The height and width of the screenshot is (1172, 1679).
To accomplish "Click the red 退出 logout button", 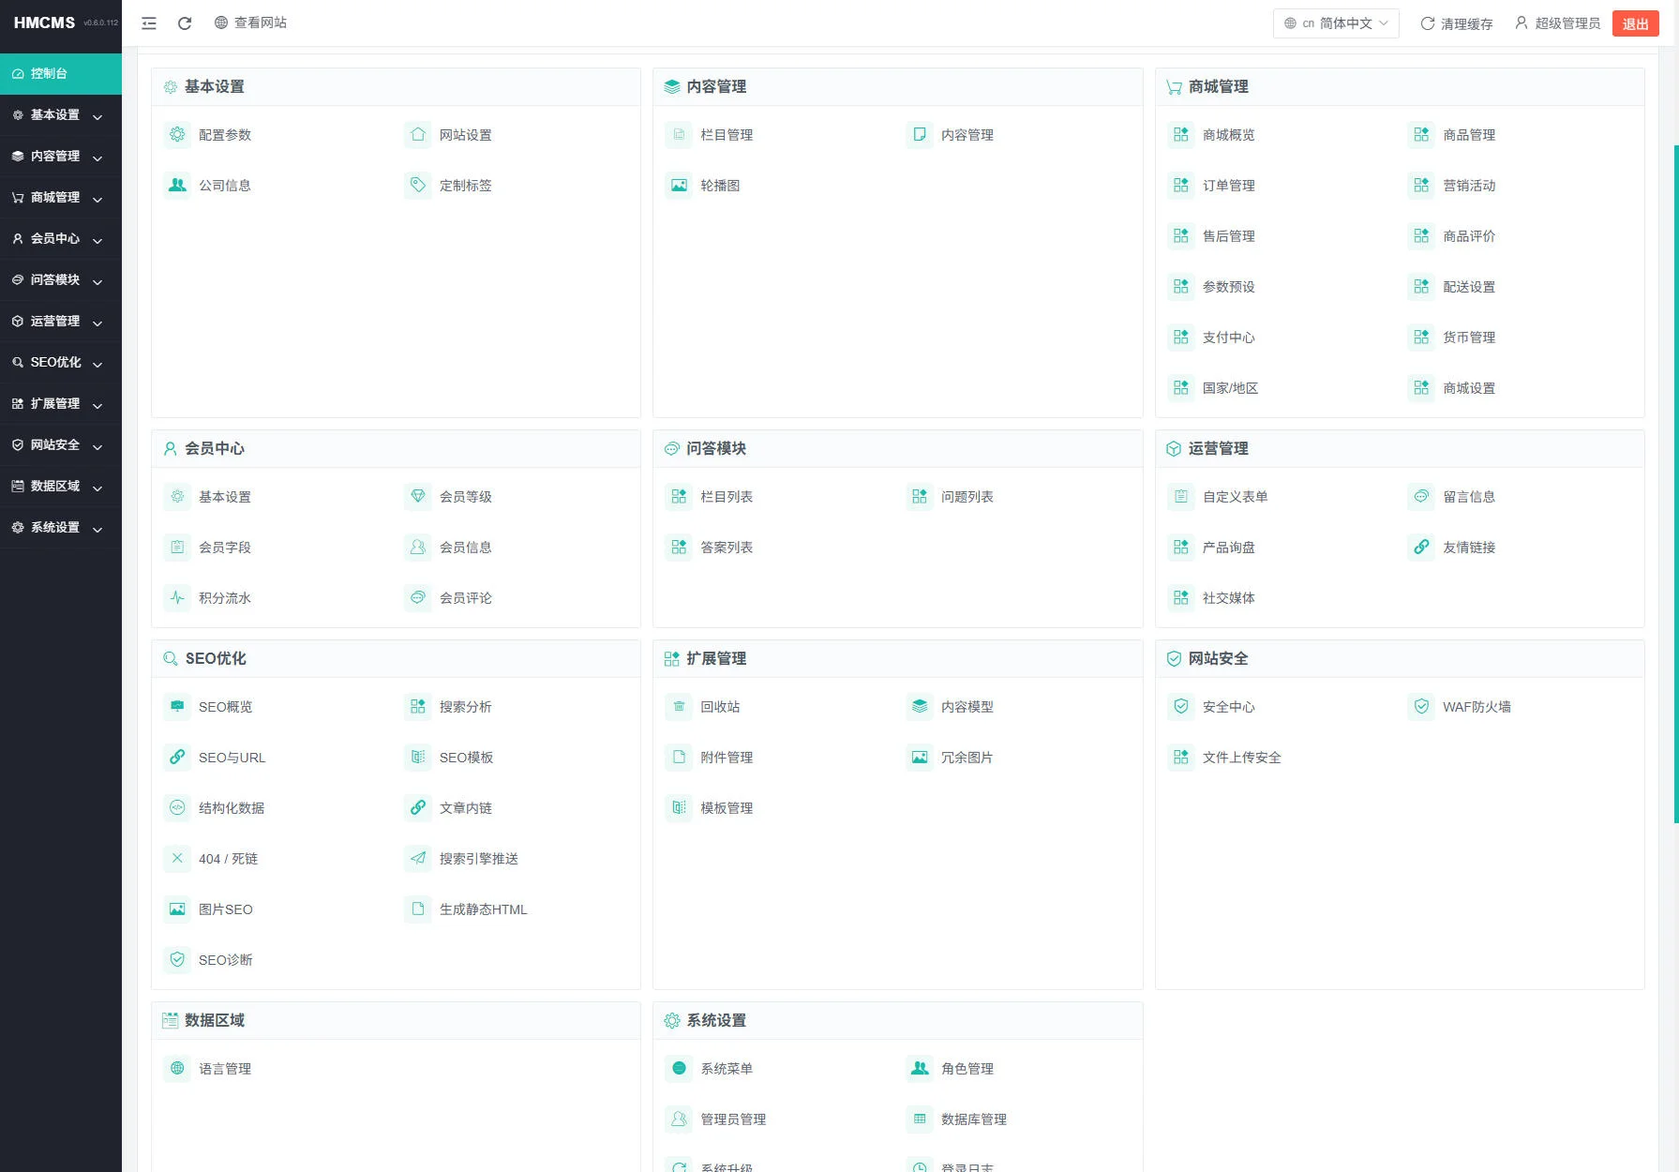I will [x=1635, y=23].
